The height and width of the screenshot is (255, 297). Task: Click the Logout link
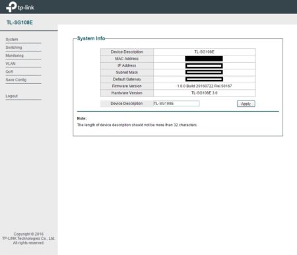(11, 96)
